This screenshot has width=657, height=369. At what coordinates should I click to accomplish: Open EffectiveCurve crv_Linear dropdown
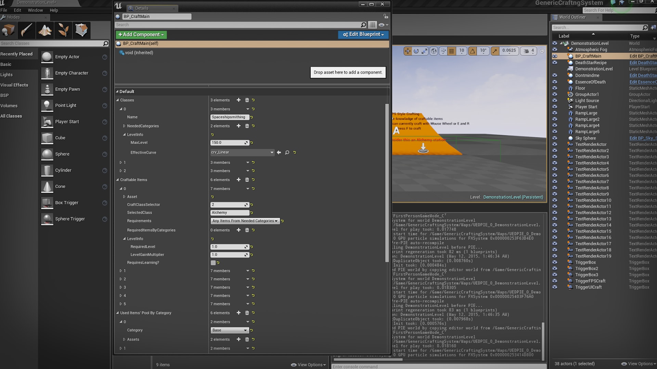242,152
